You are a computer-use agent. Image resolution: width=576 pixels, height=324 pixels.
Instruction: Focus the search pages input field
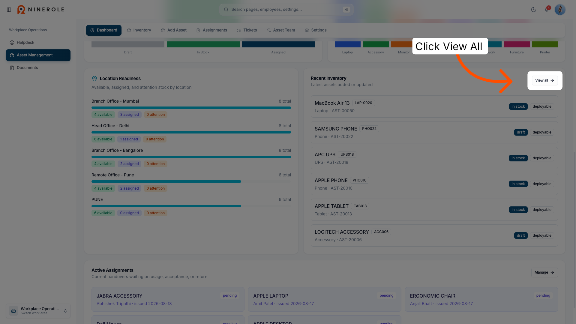pos(286,10)
